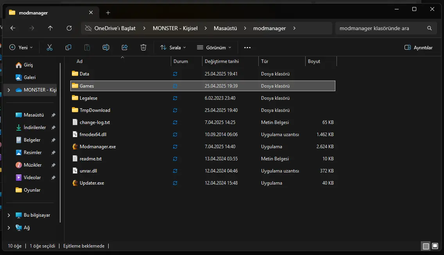This screenshot has height=255, width=444.
Task: Add a new tab with plus
Action: pyautogui.click(x=108, y=13)
